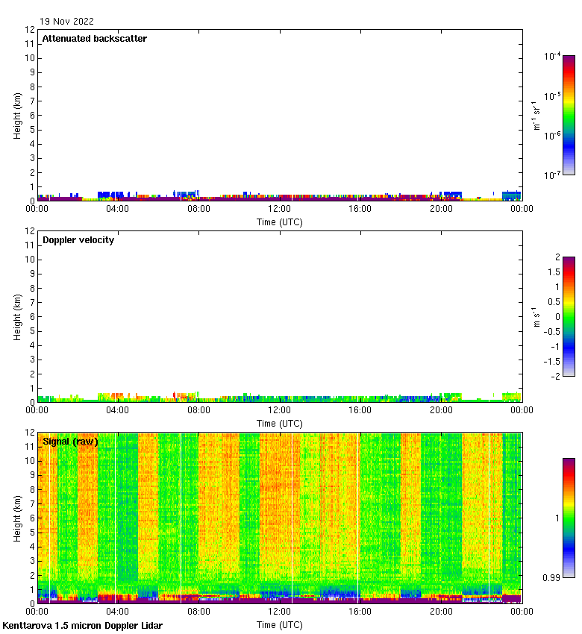Click 12:00 tick under Attenuated backscatter plot
This screenshot has width=582, height=634.
pyautogui.click(x=279, y=209)
